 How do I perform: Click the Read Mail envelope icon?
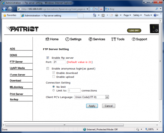(x=111, y=15)
